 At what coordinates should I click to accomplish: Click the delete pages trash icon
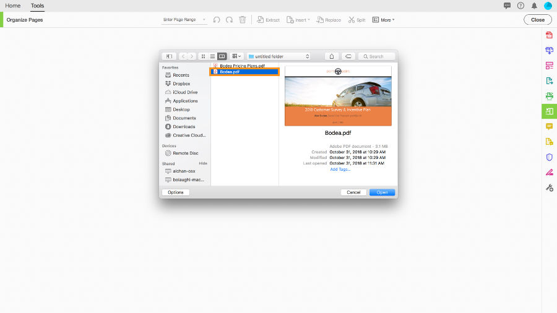[242, 20]
